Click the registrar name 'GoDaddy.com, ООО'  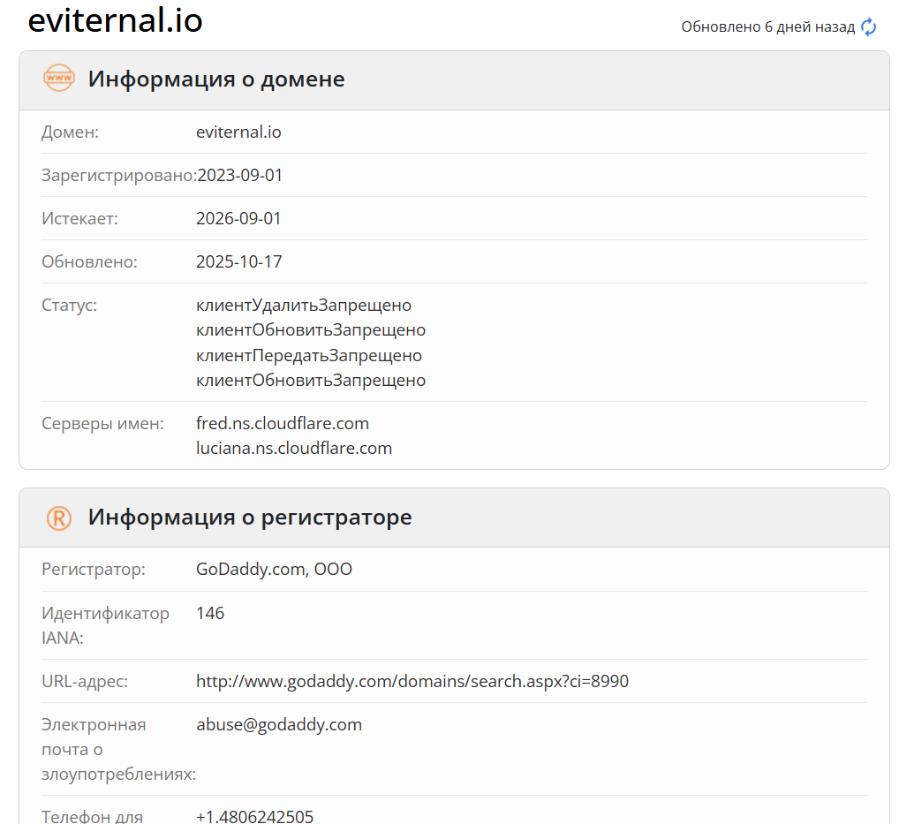[x=274, y=569]
